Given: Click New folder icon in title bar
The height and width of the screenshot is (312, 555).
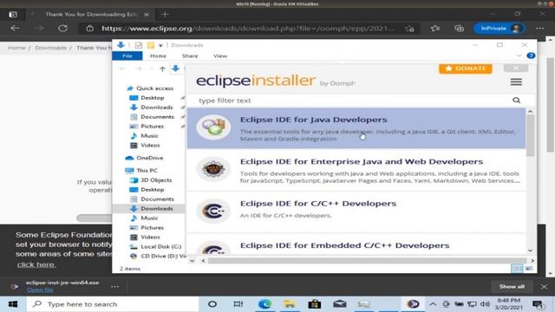Looking at the screenshot, I should click(x=151, y=45).
